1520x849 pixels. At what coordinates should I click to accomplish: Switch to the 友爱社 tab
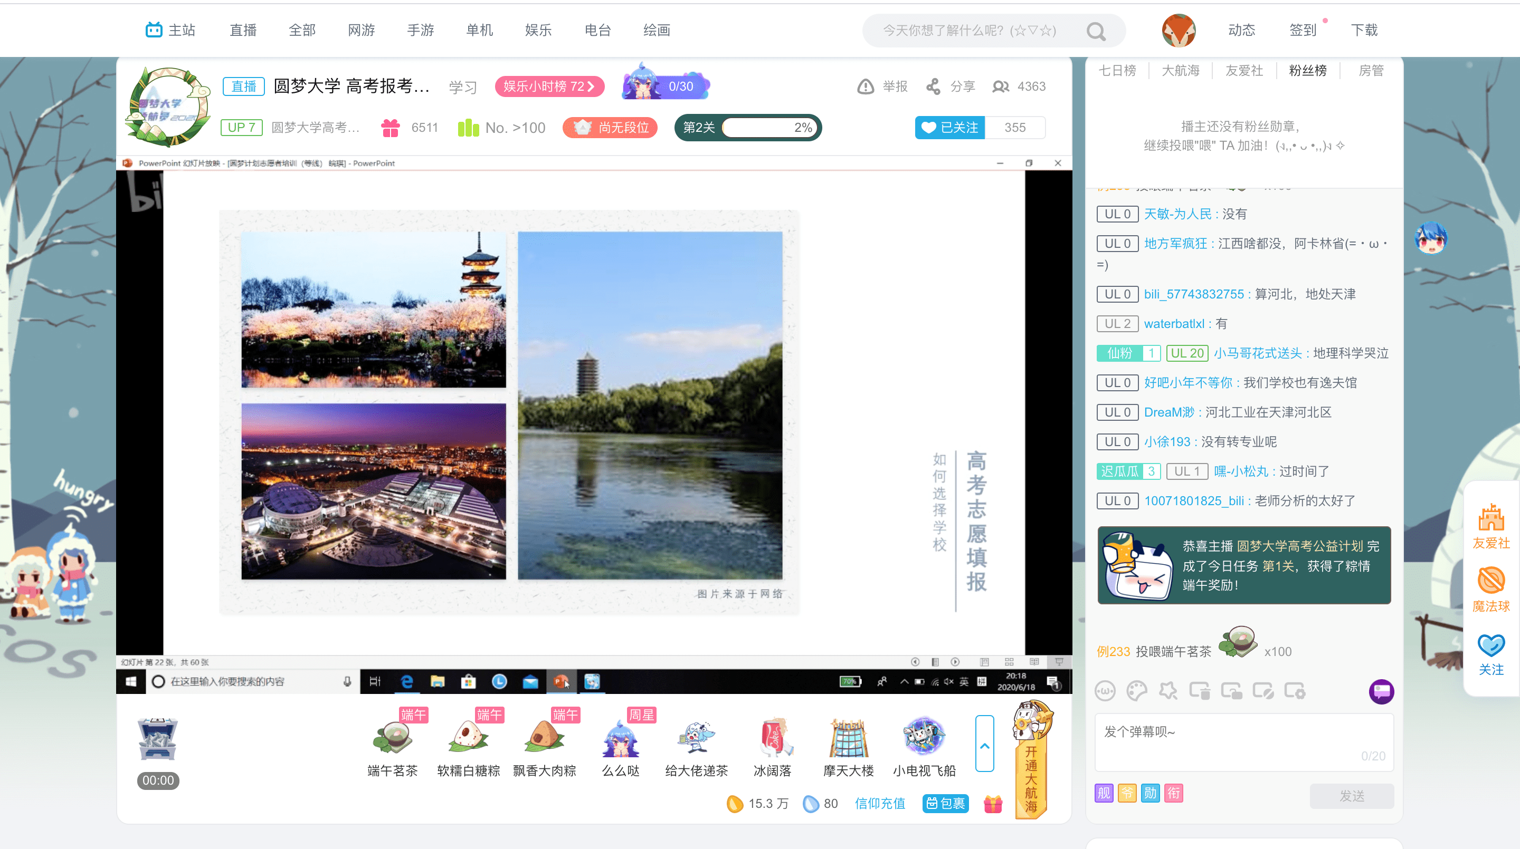pos(1244,71)
